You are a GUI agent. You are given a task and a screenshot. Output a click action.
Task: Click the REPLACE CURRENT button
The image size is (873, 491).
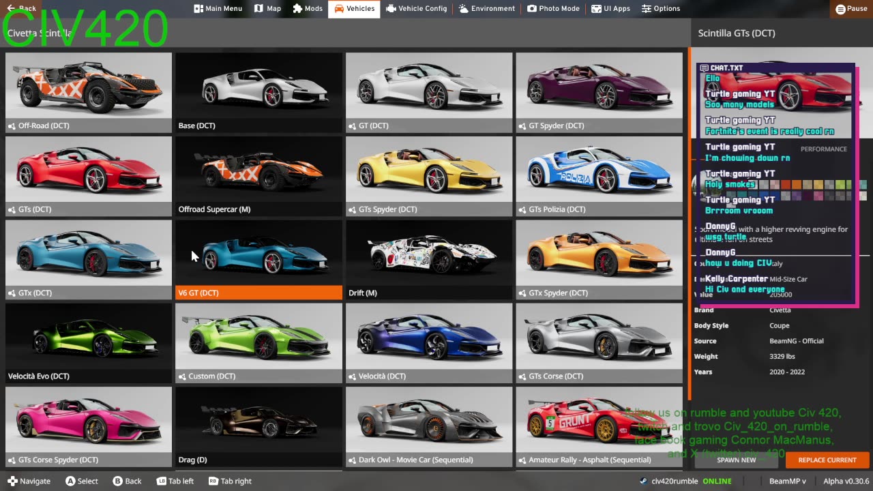pos(827,460)
